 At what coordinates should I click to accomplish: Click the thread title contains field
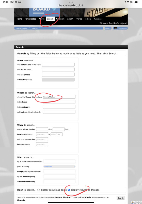(59, 97)
